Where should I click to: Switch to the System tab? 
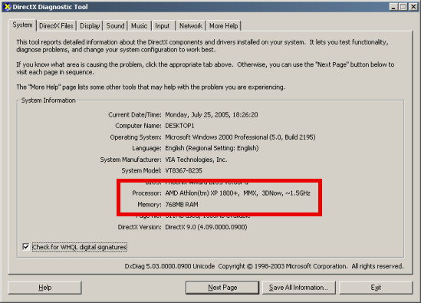pyautogui.click(x=22, y=25)
